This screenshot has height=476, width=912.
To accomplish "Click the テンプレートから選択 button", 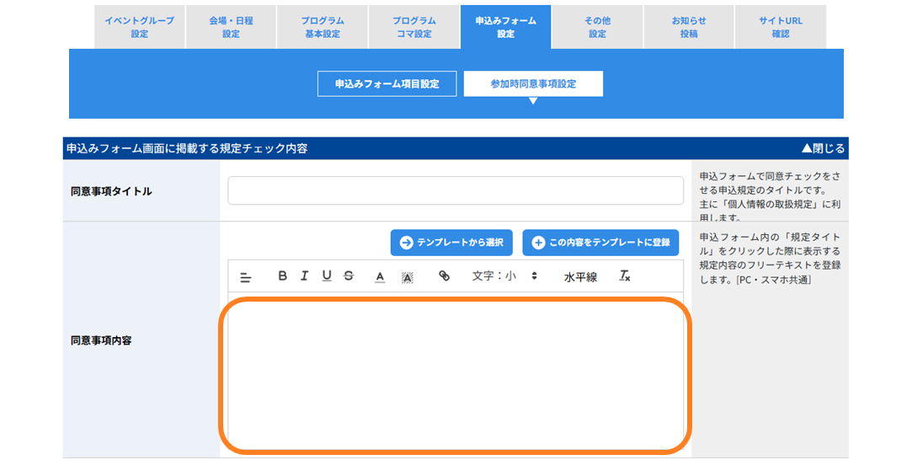I will pos(451,243).
